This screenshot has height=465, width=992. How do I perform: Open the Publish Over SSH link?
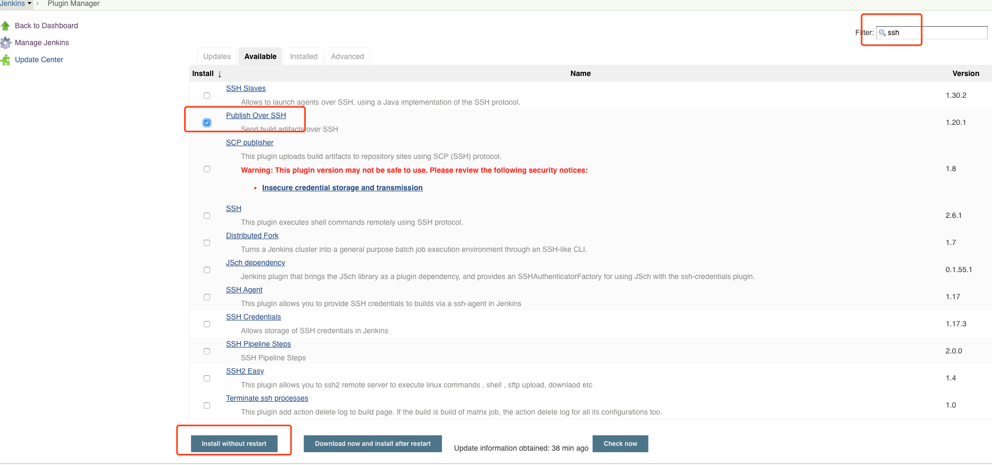[x=256, y=115]
